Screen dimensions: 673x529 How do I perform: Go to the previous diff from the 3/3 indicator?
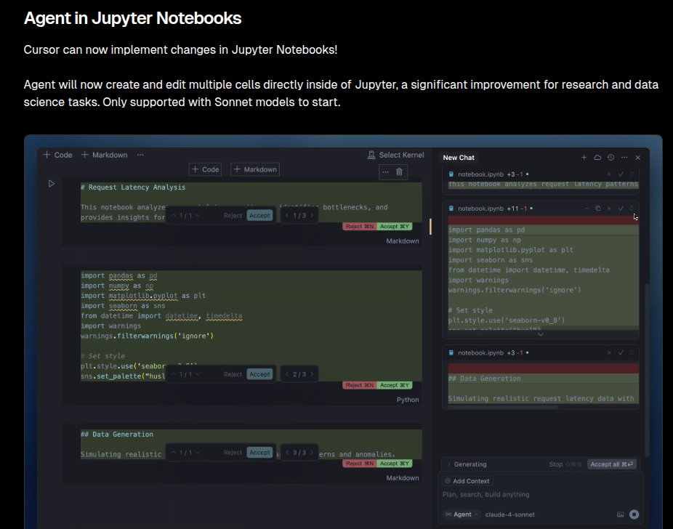(287, 452)
